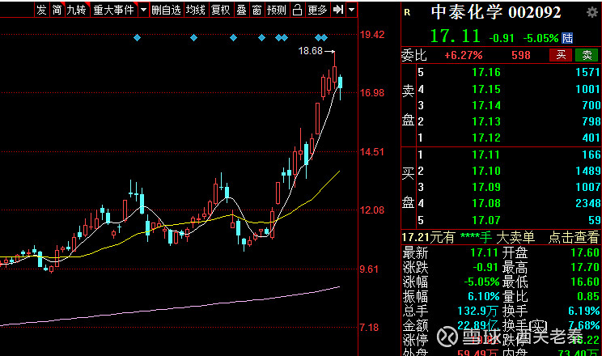This screenshot has height=356, width=602.
Task: Click the green 卖 sell button
Action: pyautogui.click(x=587, y=55)
